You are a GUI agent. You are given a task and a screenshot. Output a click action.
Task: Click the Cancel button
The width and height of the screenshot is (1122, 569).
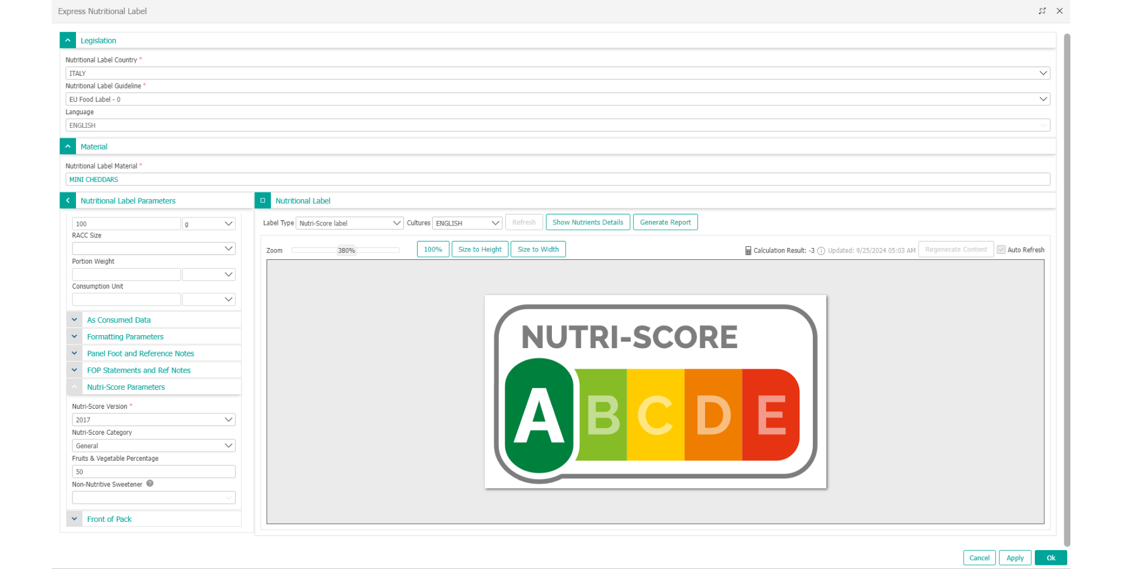point(979,558)
